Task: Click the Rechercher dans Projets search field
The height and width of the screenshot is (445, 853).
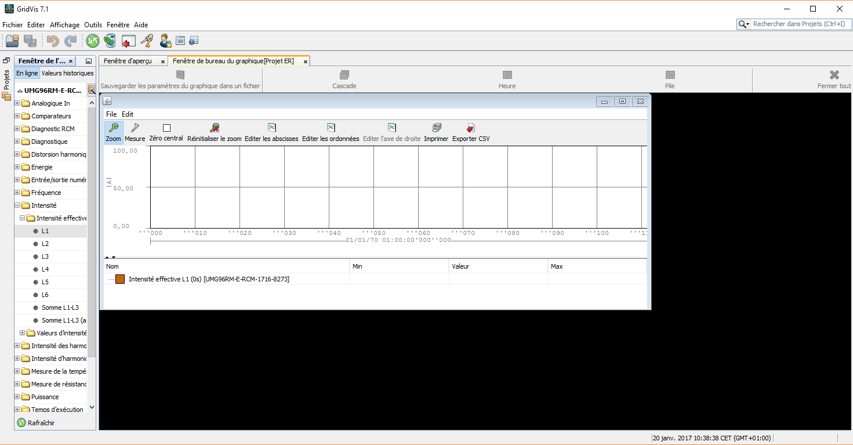Action: point(800,24)
